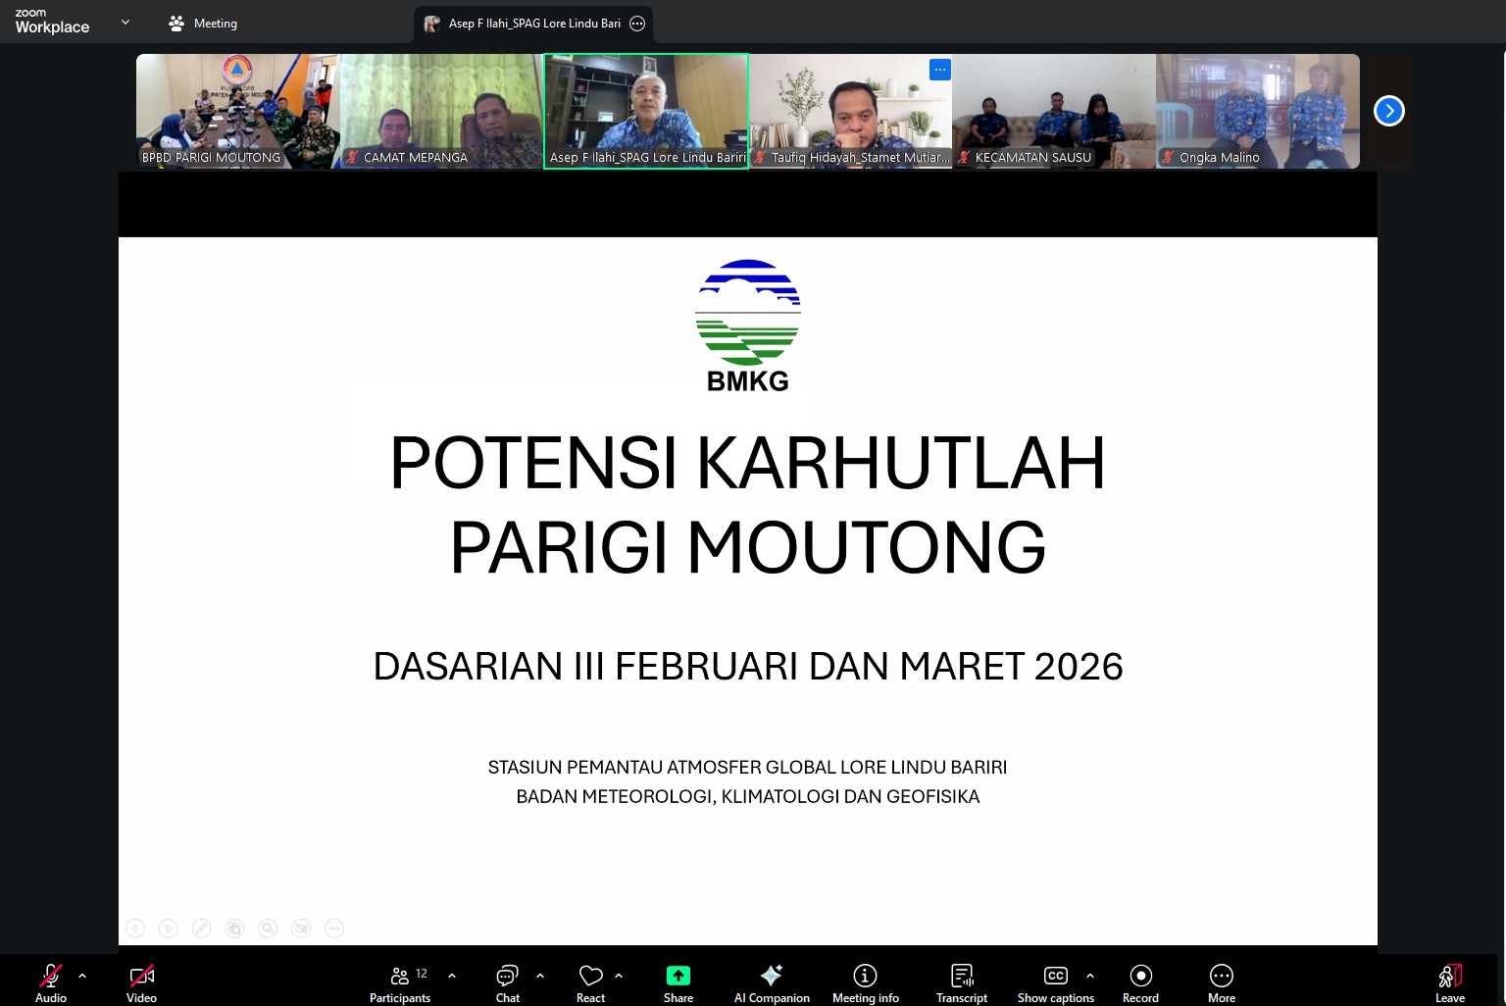Show Meeting info
This screenshot has width=1506, height=1006.
click(x=865, y=982)
